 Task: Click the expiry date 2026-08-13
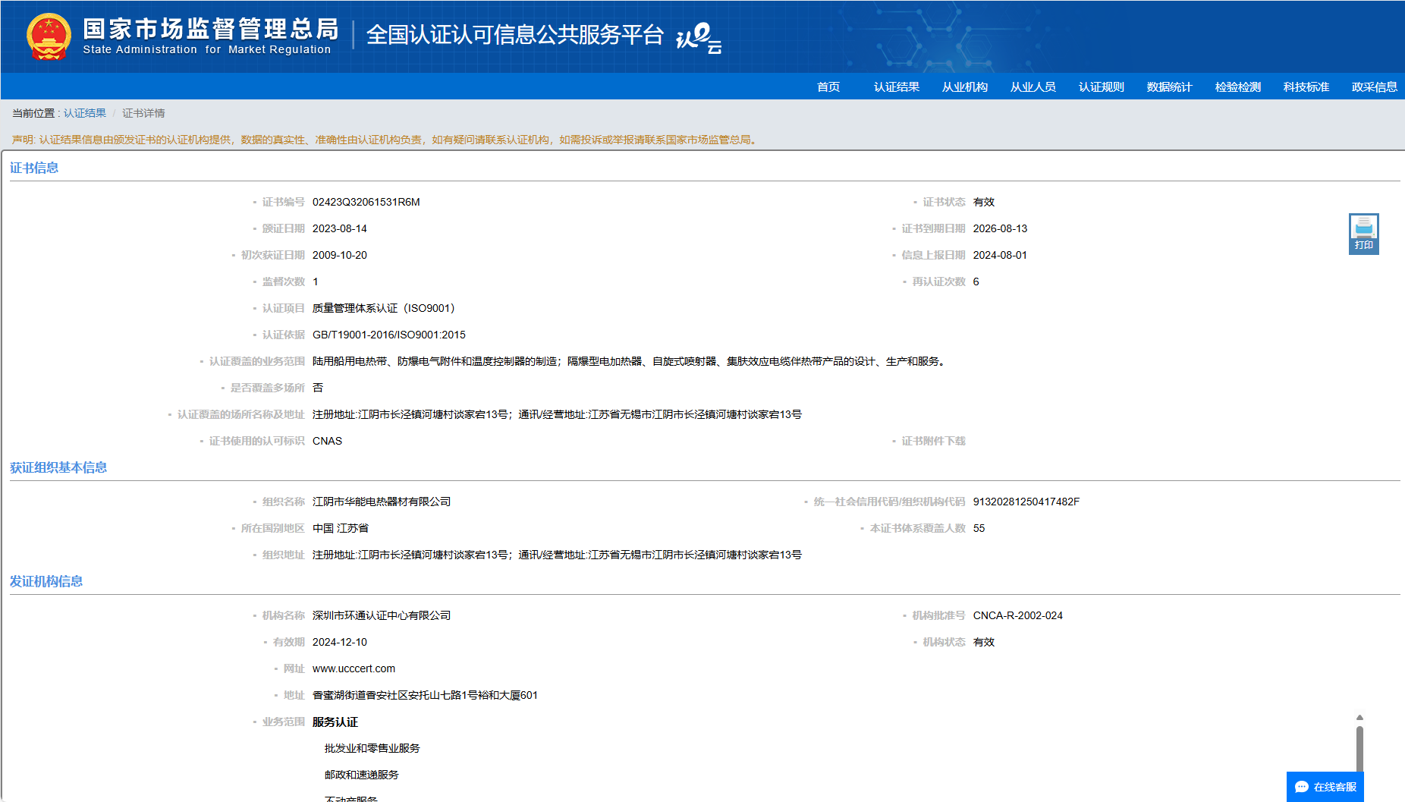click(1000, 228)
